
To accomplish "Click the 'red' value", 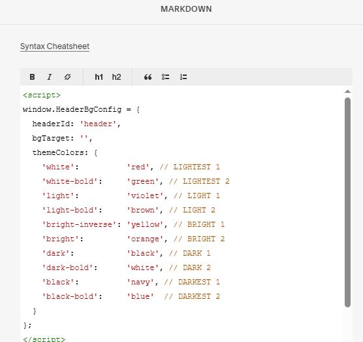I will 138,167.
